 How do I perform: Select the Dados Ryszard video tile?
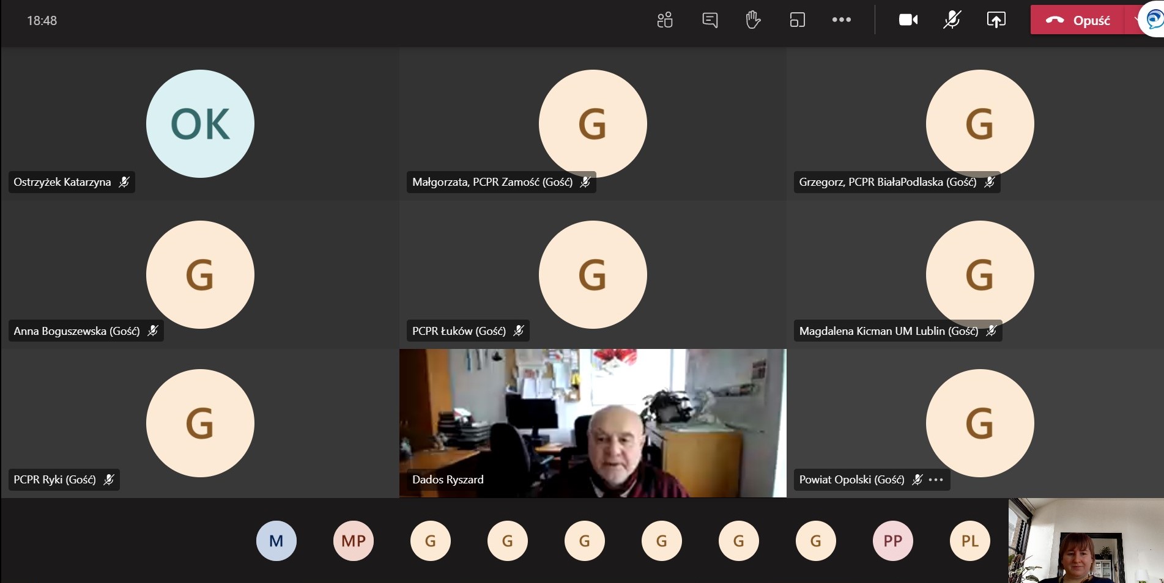(592, 423)
